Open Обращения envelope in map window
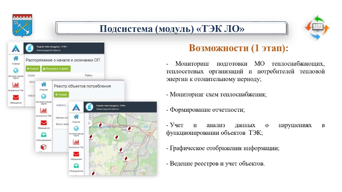This screenshot has width=342, height=192. [76, 154]
